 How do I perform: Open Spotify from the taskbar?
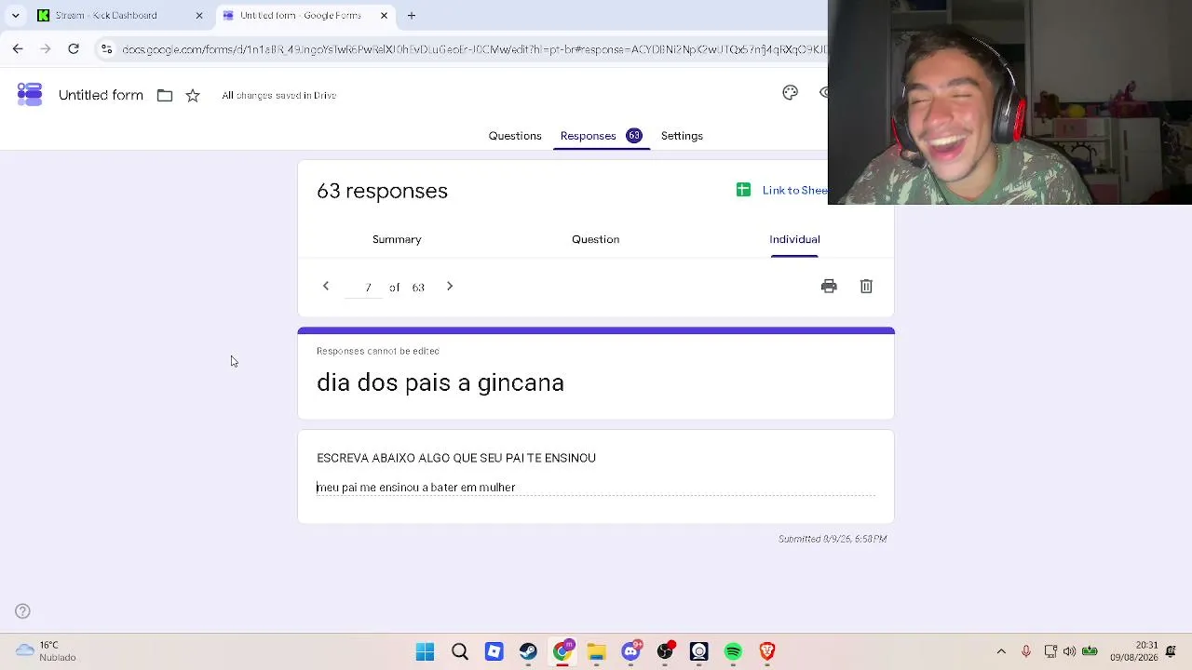tap(733, 651)
